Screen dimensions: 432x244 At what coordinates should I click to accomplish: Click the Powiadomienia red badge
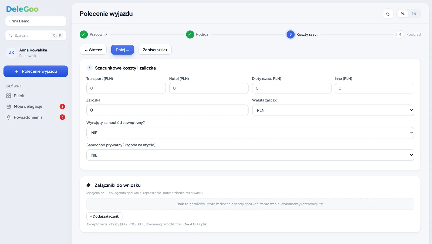tap(62, 117)
